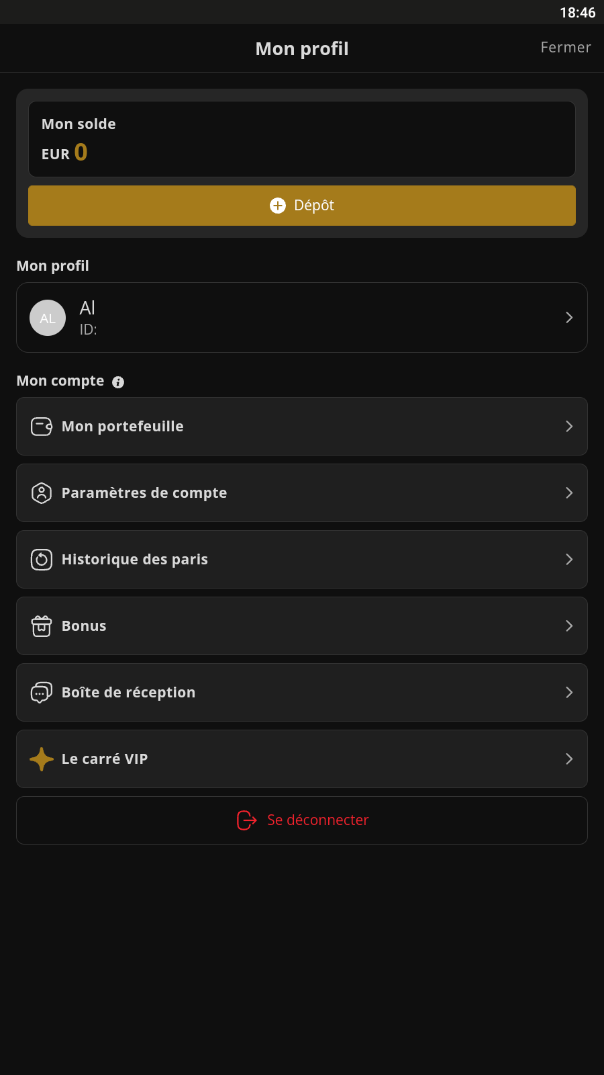
Task: Click the info icon beside Mon compte
Action: click(x=118, y=382)
